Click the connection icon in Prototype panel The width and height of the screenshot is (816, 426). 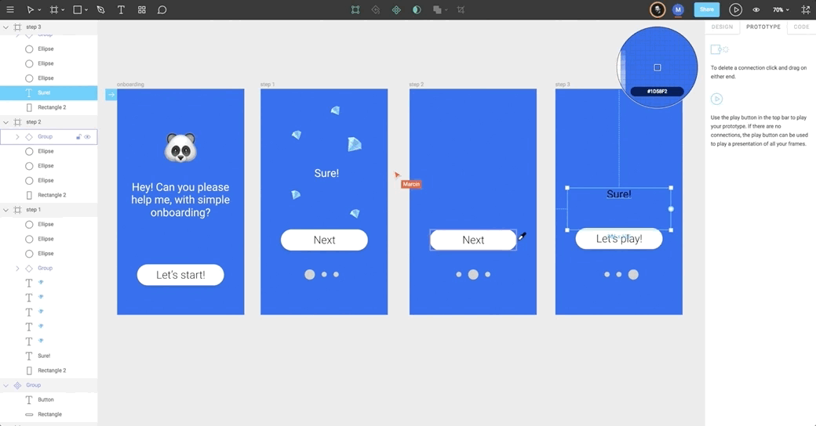719,49
